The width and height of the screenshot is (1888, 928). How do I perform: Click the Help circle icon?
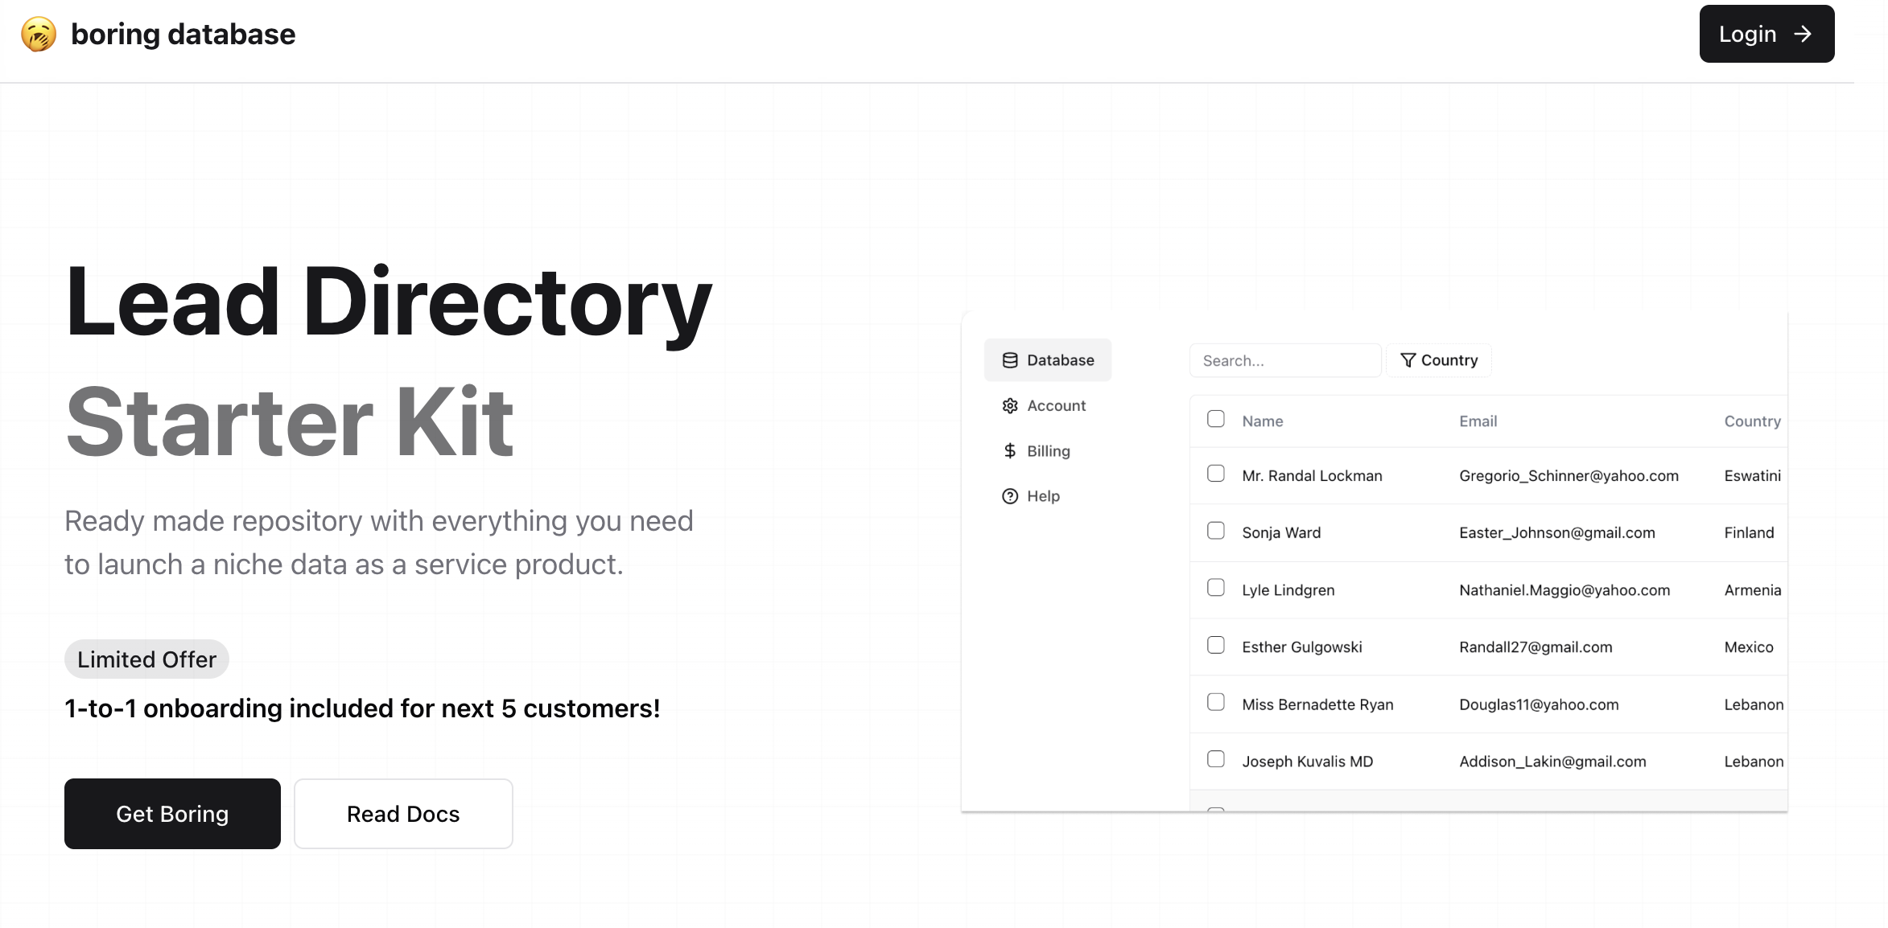pos(1010,496)
